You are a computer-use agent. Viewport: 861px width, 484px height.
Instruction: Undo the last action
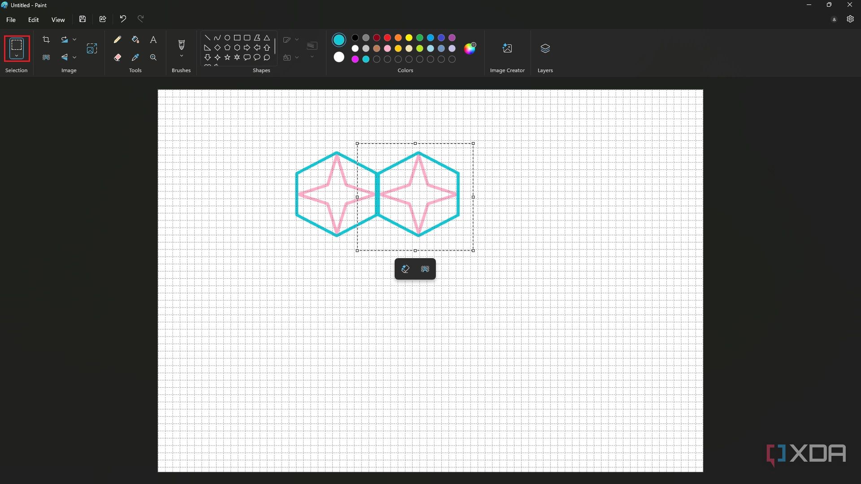click(123, 19)
